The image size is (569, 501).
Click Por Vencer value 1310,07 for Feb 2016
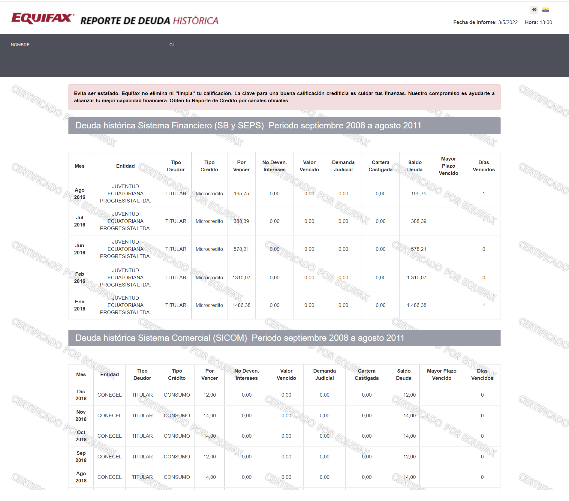(x=241, y=277)
